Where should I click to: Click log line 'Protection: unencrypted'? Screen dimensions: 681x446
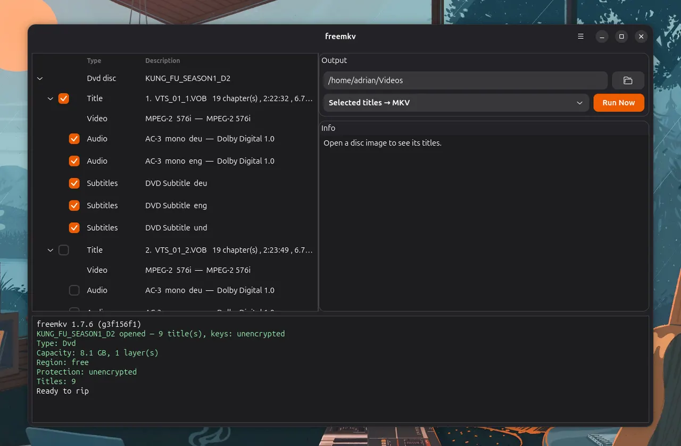coord(87,372)
